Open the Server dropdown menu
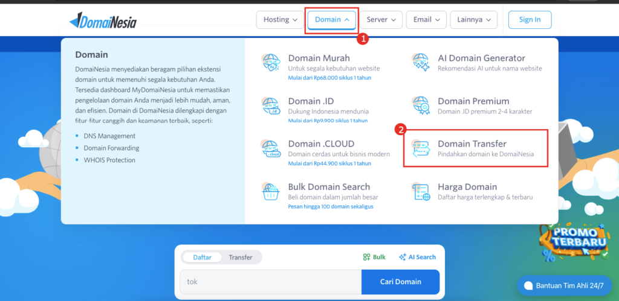619x301 pixels. pos(381,20)
